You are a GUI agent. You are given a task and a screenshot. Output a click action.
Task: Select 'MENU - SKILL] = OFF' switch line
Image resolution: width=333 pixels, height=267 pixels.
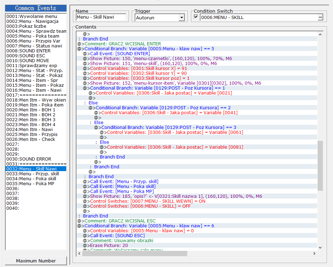[x=197, y=206]
